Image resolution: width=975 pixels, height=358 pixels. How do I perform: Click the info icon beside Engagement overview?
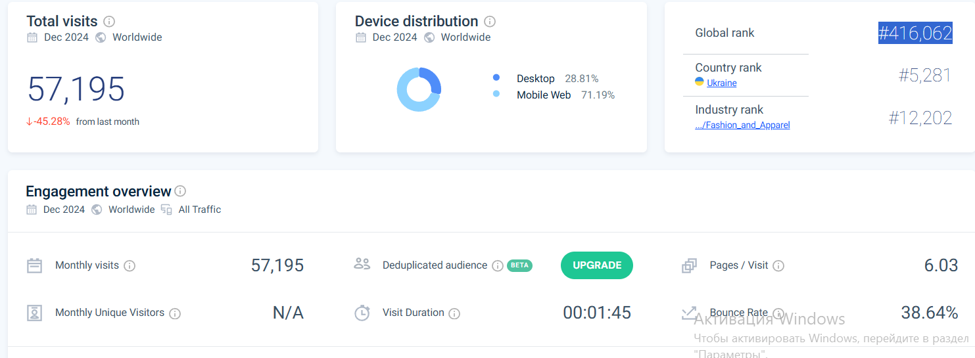pos(180,191)
